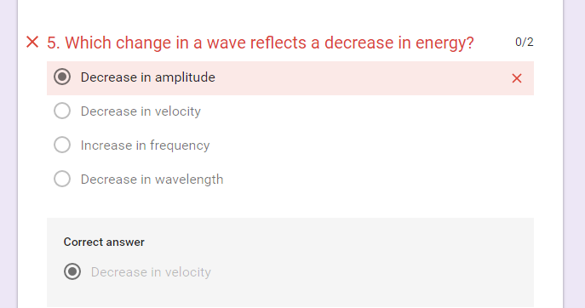Choose the "Decrease in velocity" option radio button
Screen dimensions: 585x308
point(62,111)
